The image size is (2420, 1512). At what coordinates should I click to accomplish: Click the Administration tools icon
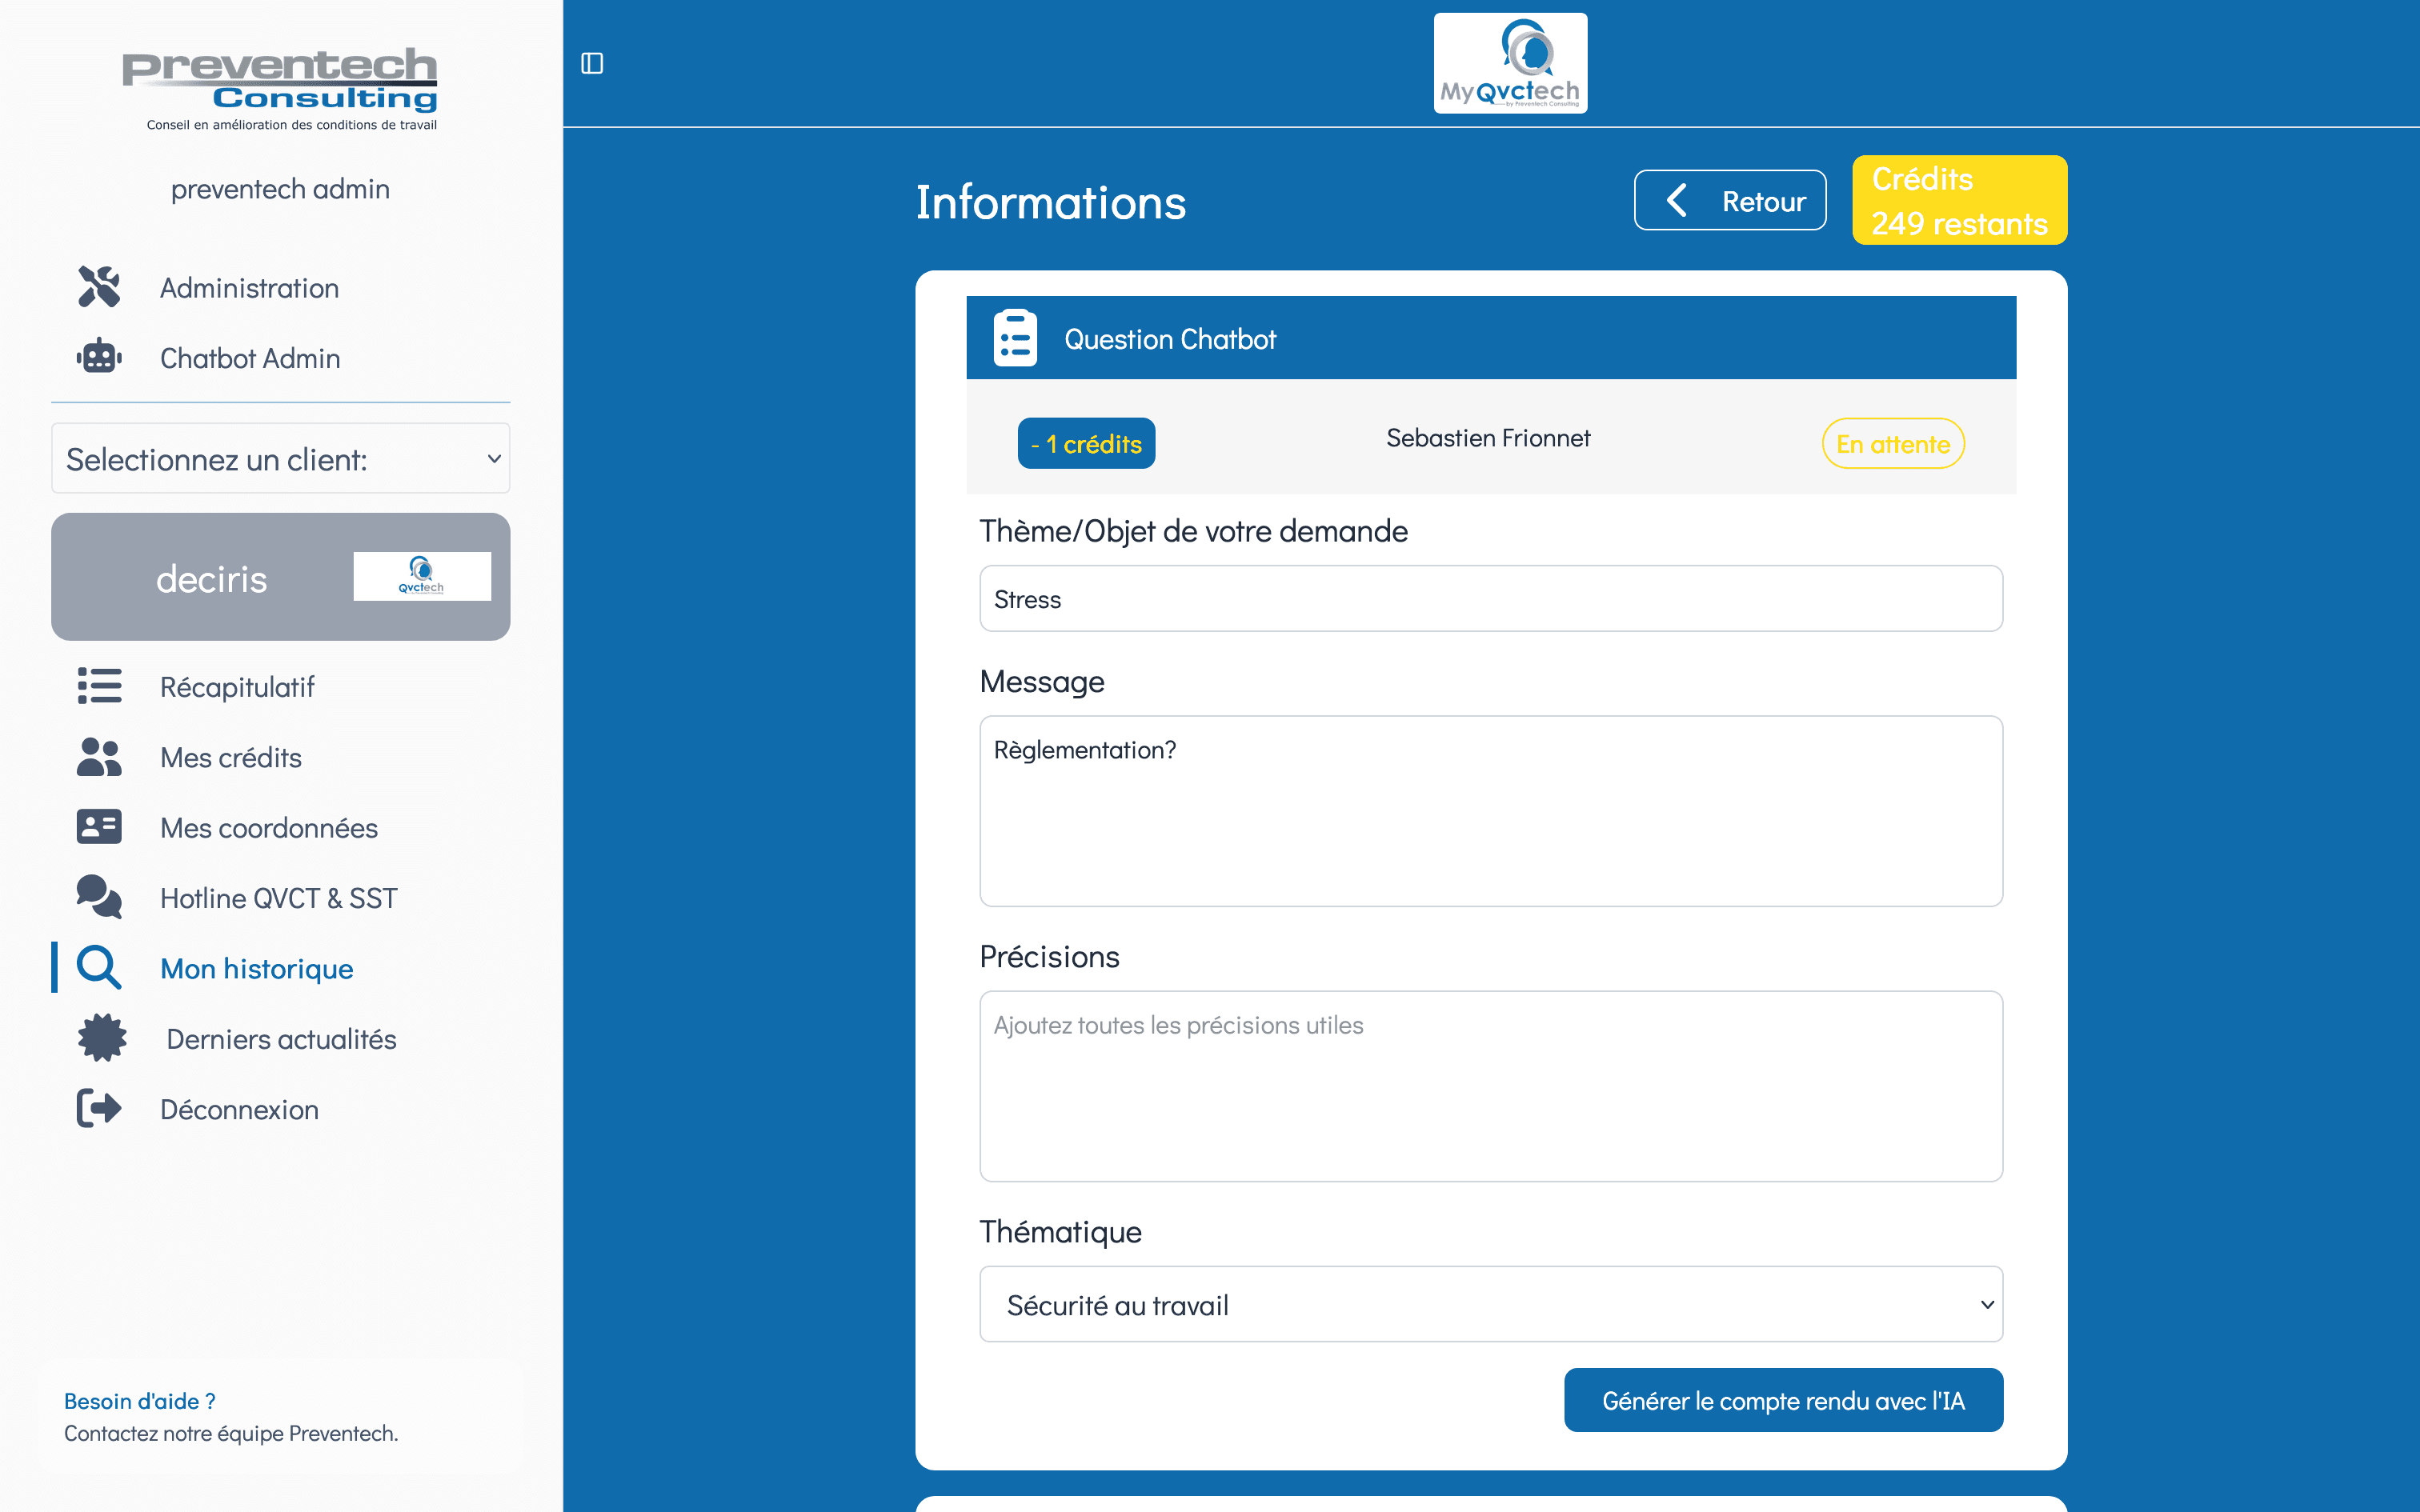click(99, 287)
